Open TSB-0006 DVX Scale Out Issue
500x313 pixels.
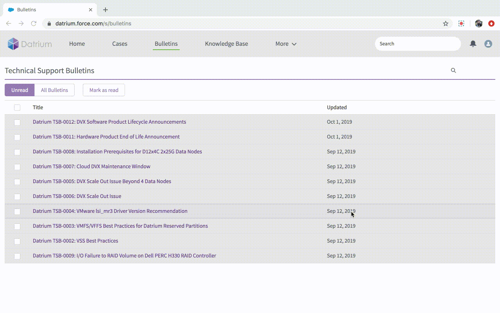(x=77, y=196)
